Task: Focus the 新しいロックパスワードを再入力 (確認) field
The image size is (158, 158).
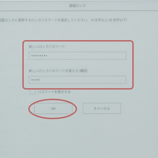Action: (78, 80)
